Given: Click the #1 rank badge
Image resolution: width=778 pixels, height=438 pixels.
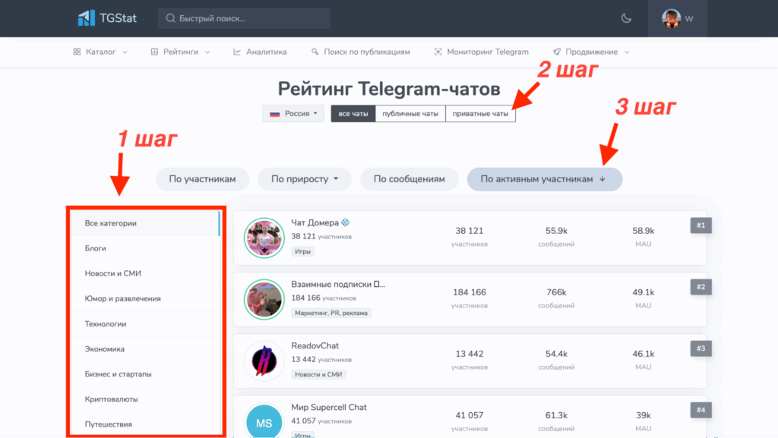Looking at the screenshot, I should coord(701,225).
